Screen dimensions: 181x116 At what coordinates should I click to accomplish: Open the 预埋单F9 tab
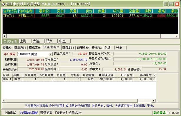(x=83, y=48)
